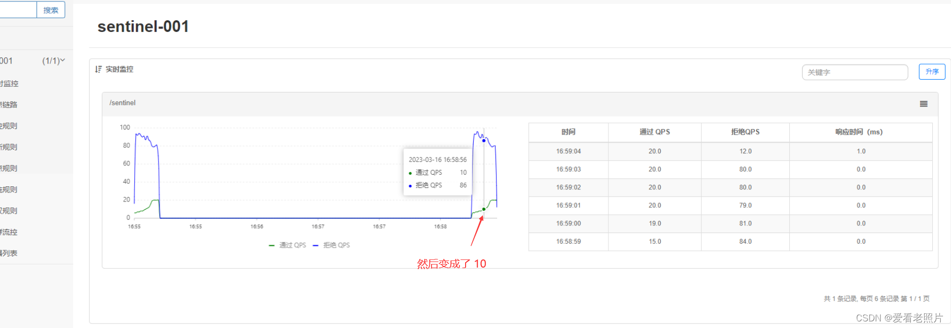The height and width of the screenshot is (328, 951).
Task: Open the sidebar item ending 监控
Action: click(x=9, y=84)
